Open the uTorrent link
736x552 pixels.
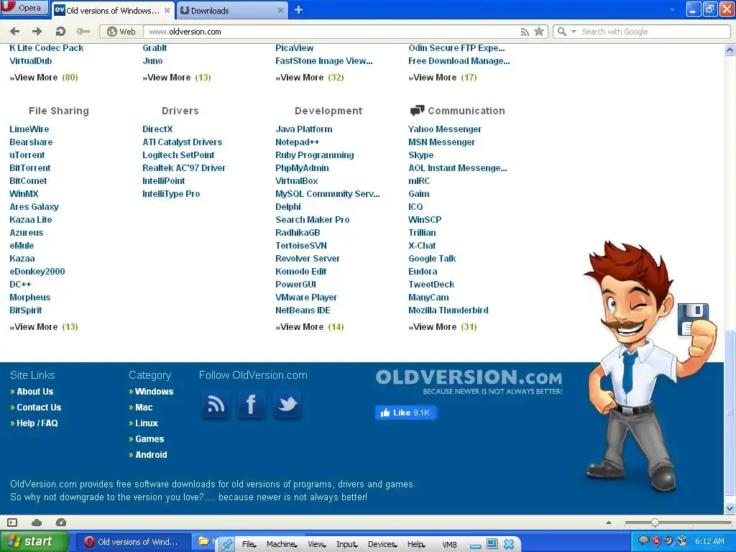point(27,155)
